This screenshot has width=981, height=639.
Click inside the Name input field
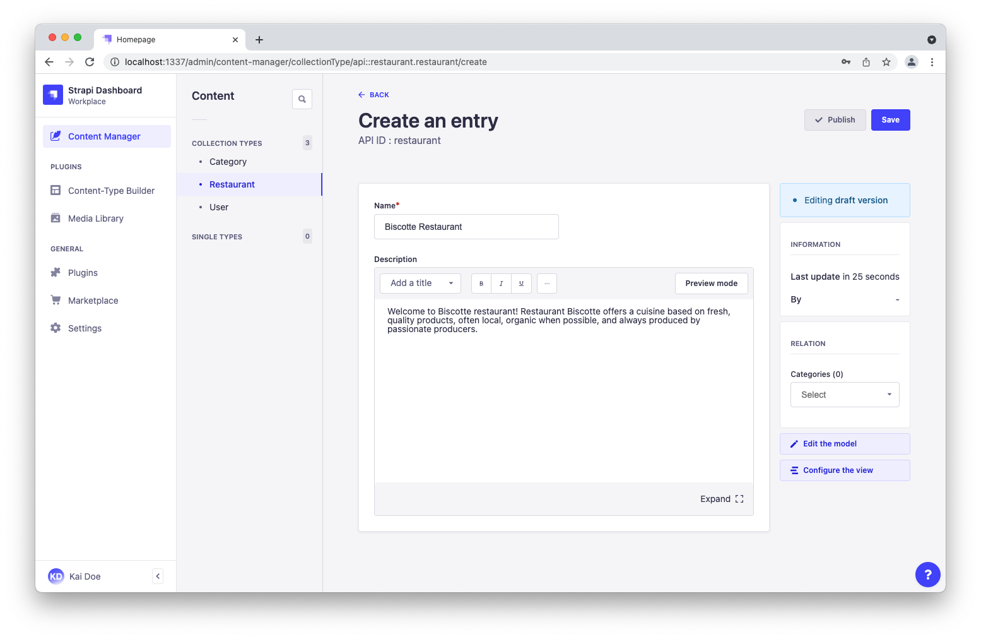[x=466, y=227]
